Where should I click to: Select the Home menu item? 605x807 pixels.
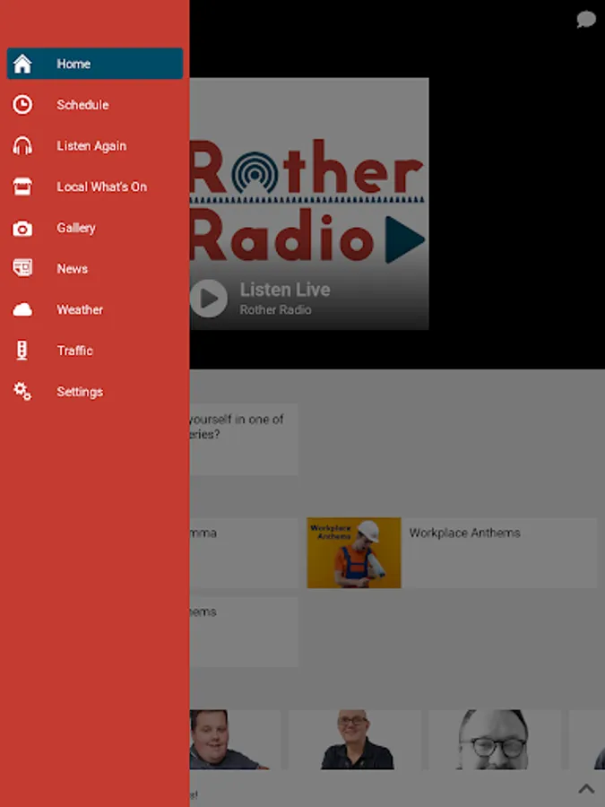95,64
